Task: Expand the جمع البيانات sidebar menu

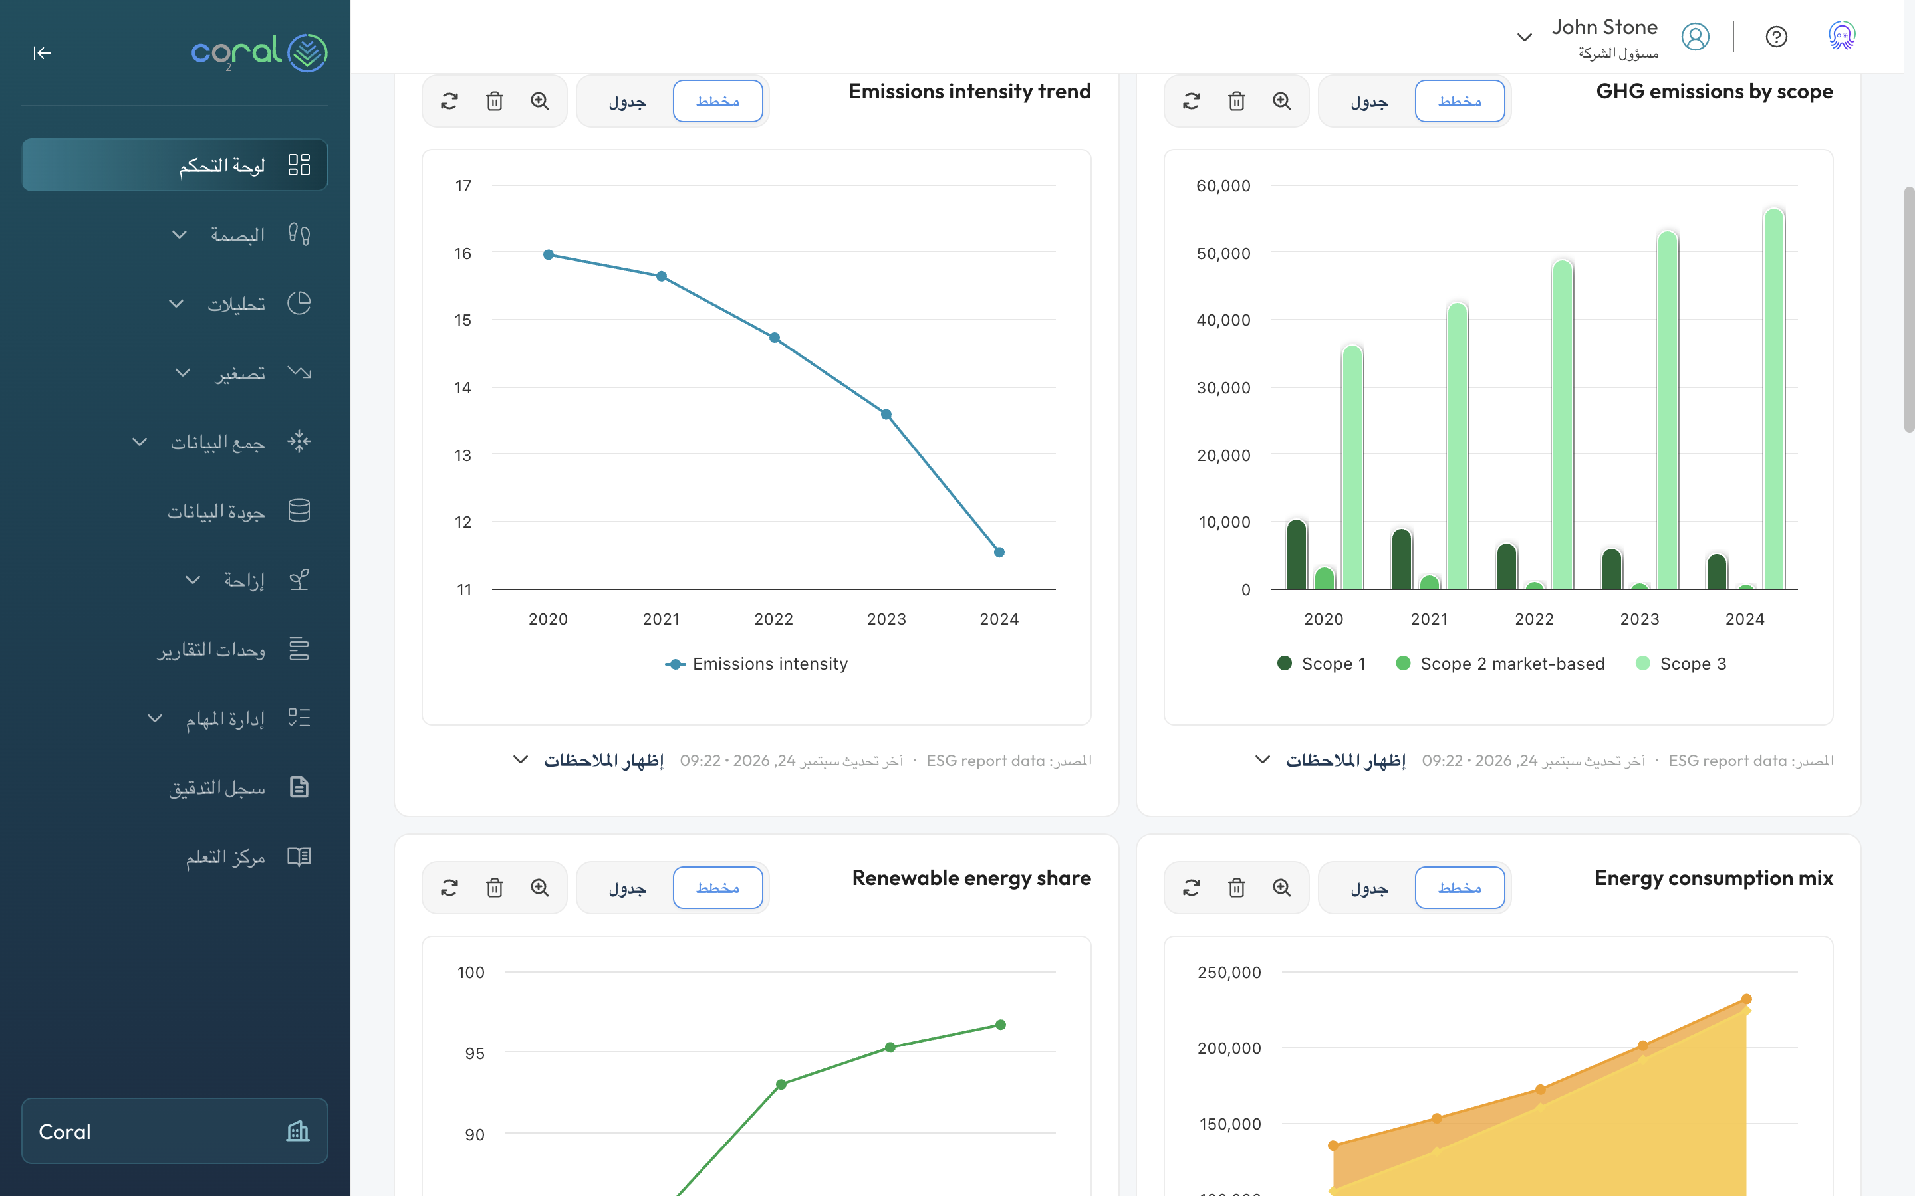Action: (x=175, y=441)
